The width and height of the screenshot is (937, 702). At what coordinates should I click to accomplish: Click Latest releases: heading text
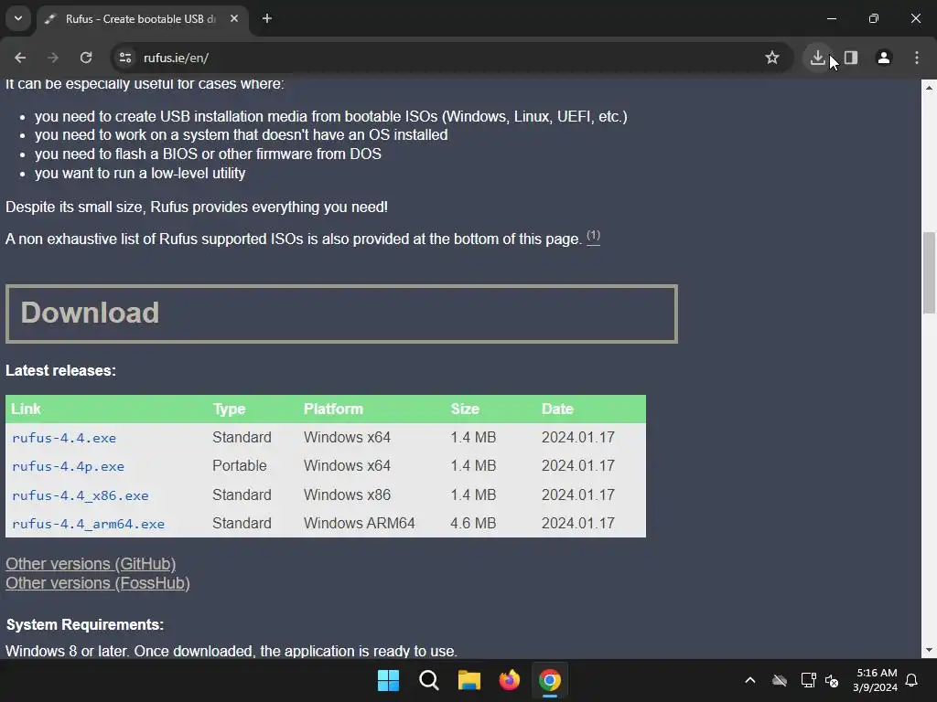(61, 371)
